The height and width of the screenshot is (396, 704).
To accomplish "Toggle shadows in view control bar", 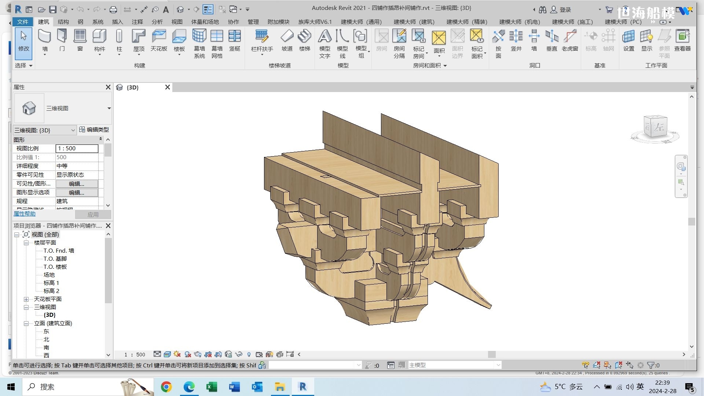I will pyautogui.click(x=188, y=354).
